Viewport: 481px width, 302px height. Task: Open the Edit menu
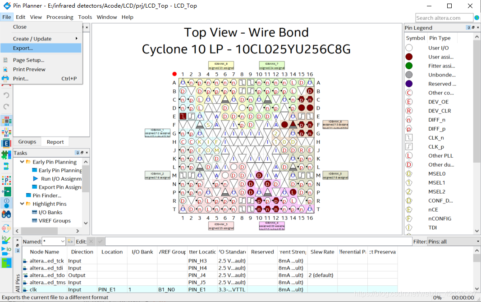[21, 17]
